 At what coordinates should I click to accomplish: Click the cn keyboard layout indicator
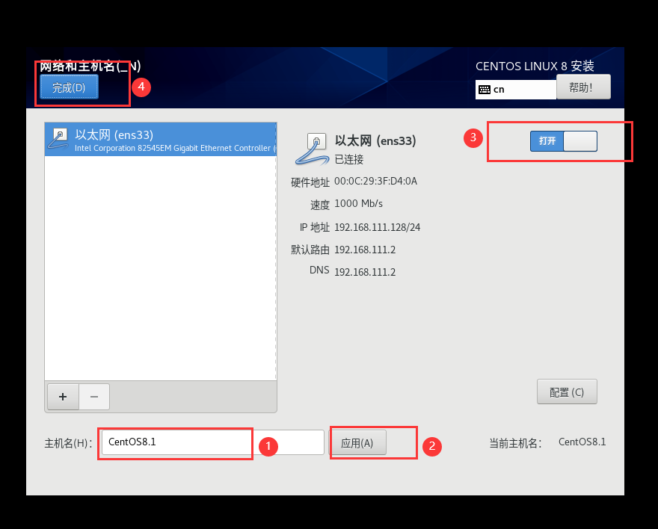[x=516, y=89]
